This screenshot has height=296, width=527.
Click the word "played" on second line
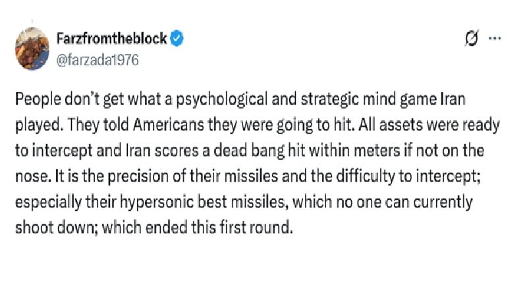click(x=39, y=126)
